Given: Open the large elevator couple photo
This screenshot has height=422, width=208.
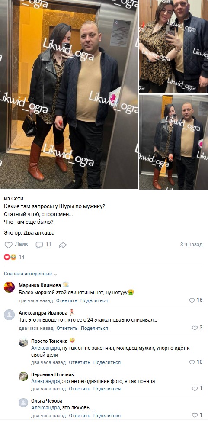Looking at the screenshot, I should coord(69,94).
